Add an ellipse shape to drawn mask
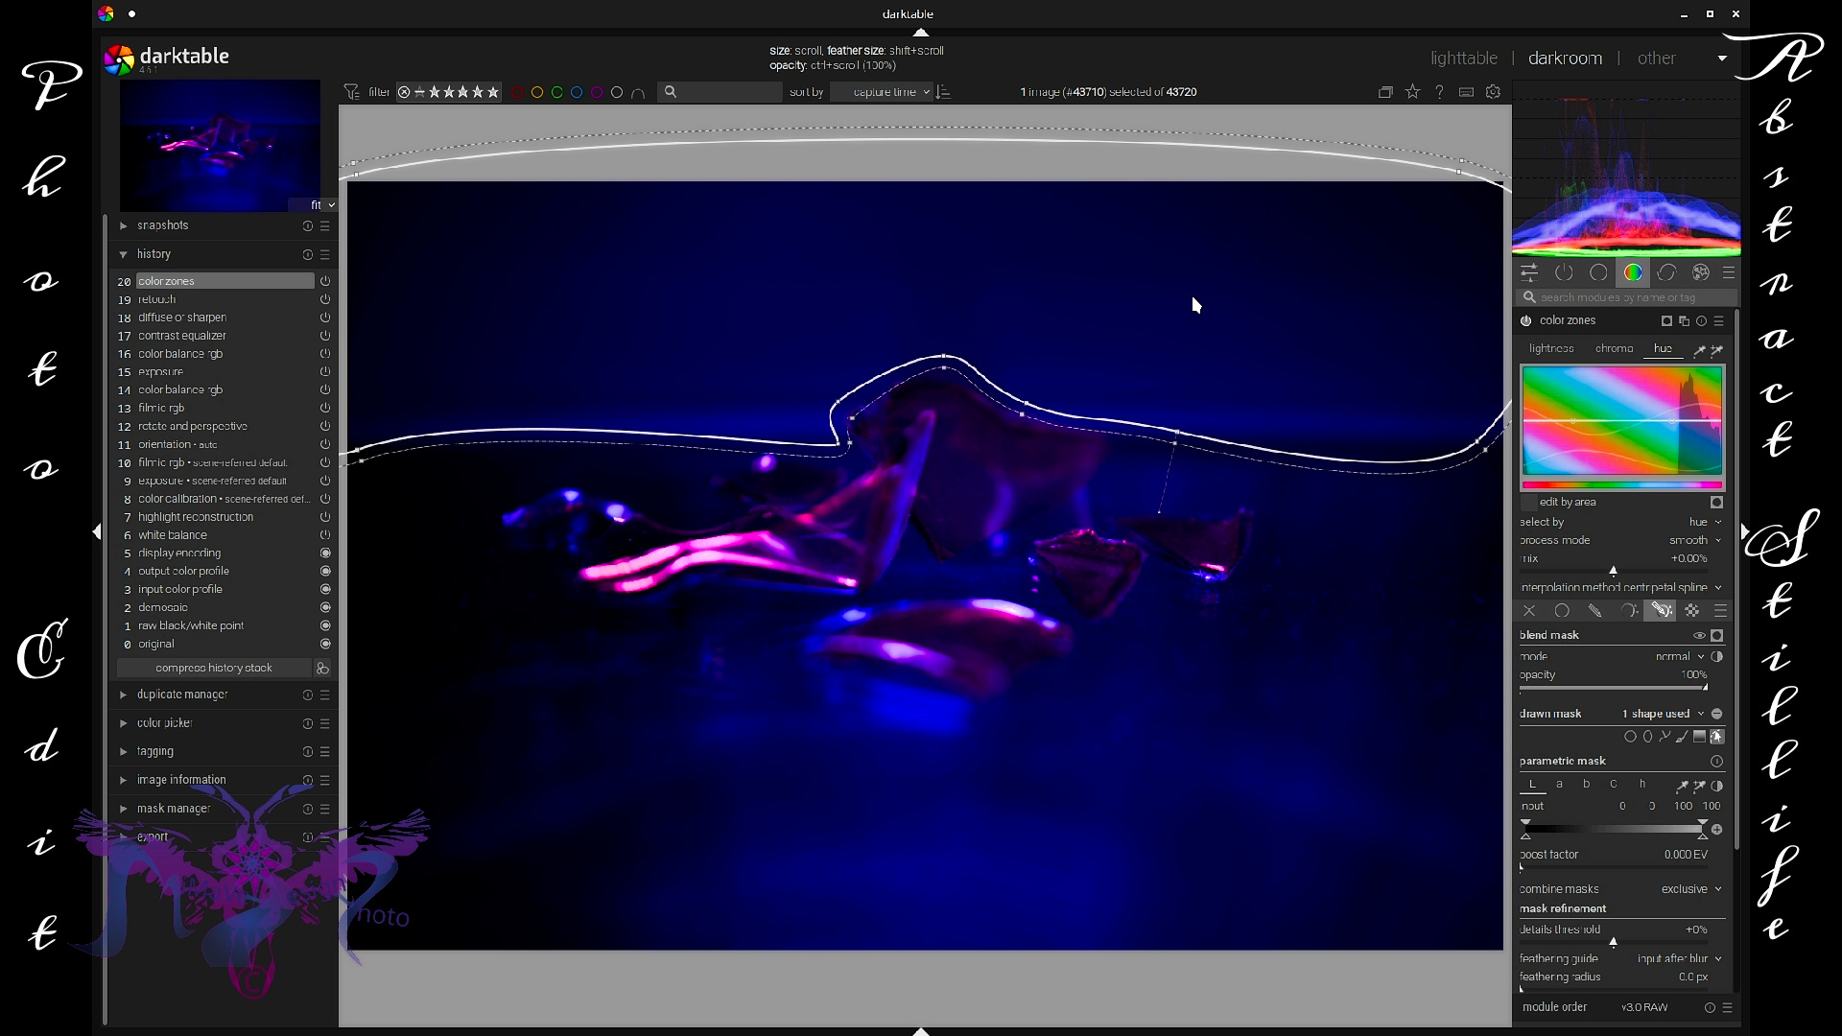This screenshot has height=1036, width=1842. click(x=1647, y=737)
